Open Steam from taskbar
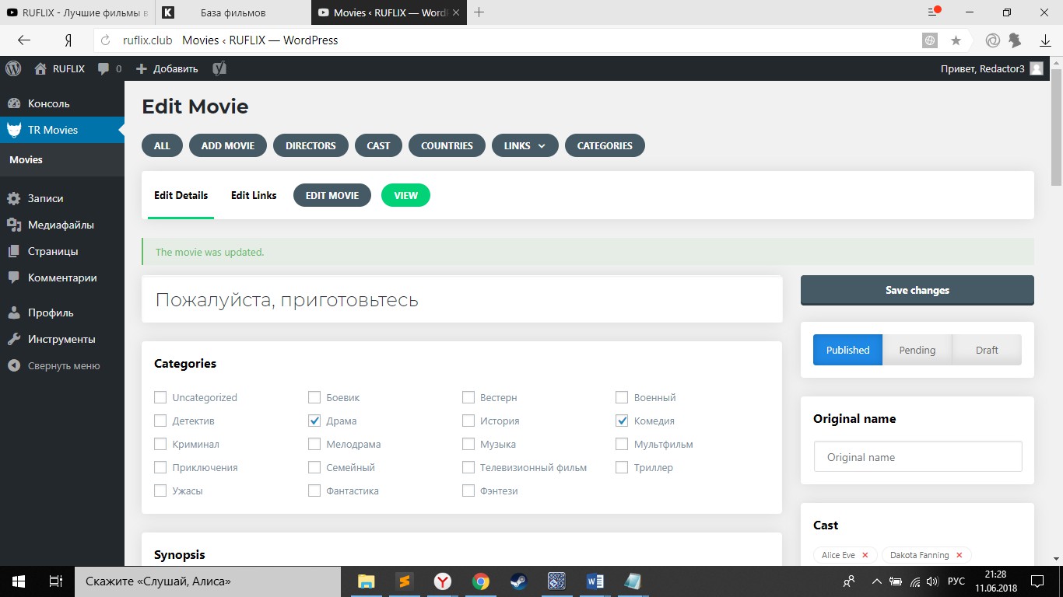 (x=518, y=581)
